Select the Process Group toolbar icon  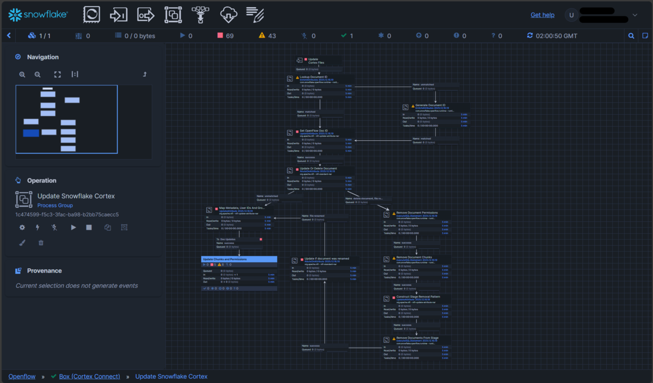[173, 15]
